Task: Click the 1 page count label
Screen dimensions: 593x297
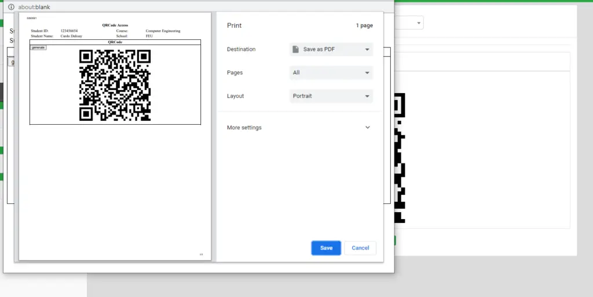Action: point(364,25)
